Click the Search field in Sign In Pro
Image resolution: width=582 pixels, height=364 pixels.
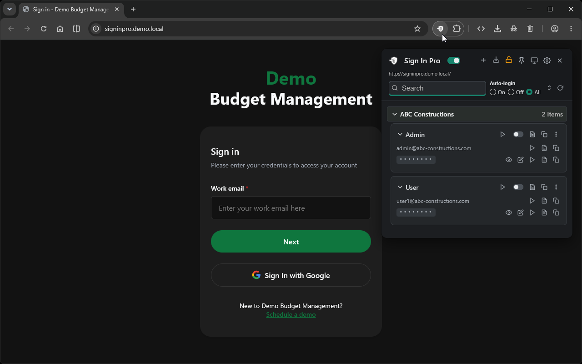[x=437, y=88]
